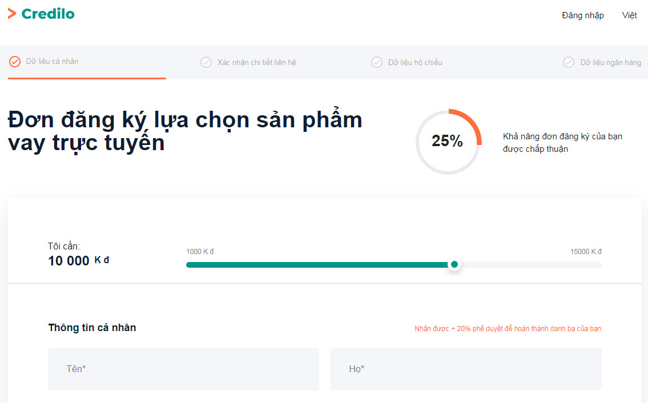648x403 pixels.
Task: Click the approval bonus notice link text
Action: coord(508,328)
